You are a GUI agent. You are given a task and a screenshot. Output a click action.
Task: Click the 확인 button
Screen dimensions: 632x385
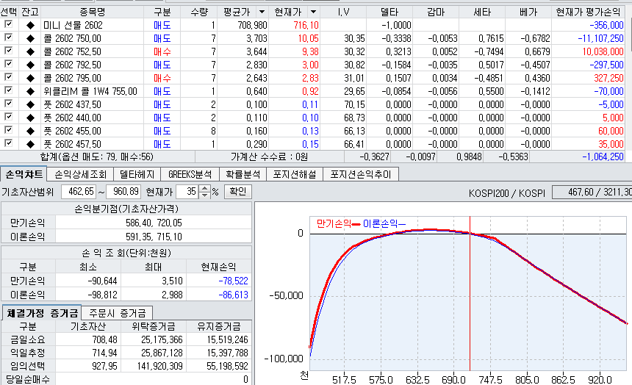[238, 192]
